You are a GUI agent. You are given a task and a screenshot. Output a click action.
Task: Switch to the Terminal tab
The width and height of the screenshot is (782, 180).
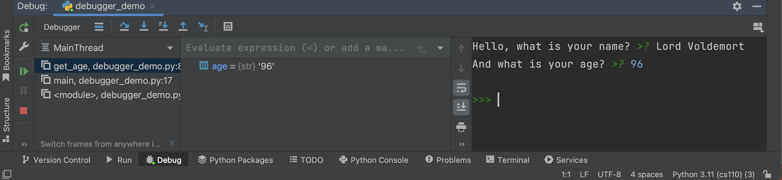click(508, 160)
